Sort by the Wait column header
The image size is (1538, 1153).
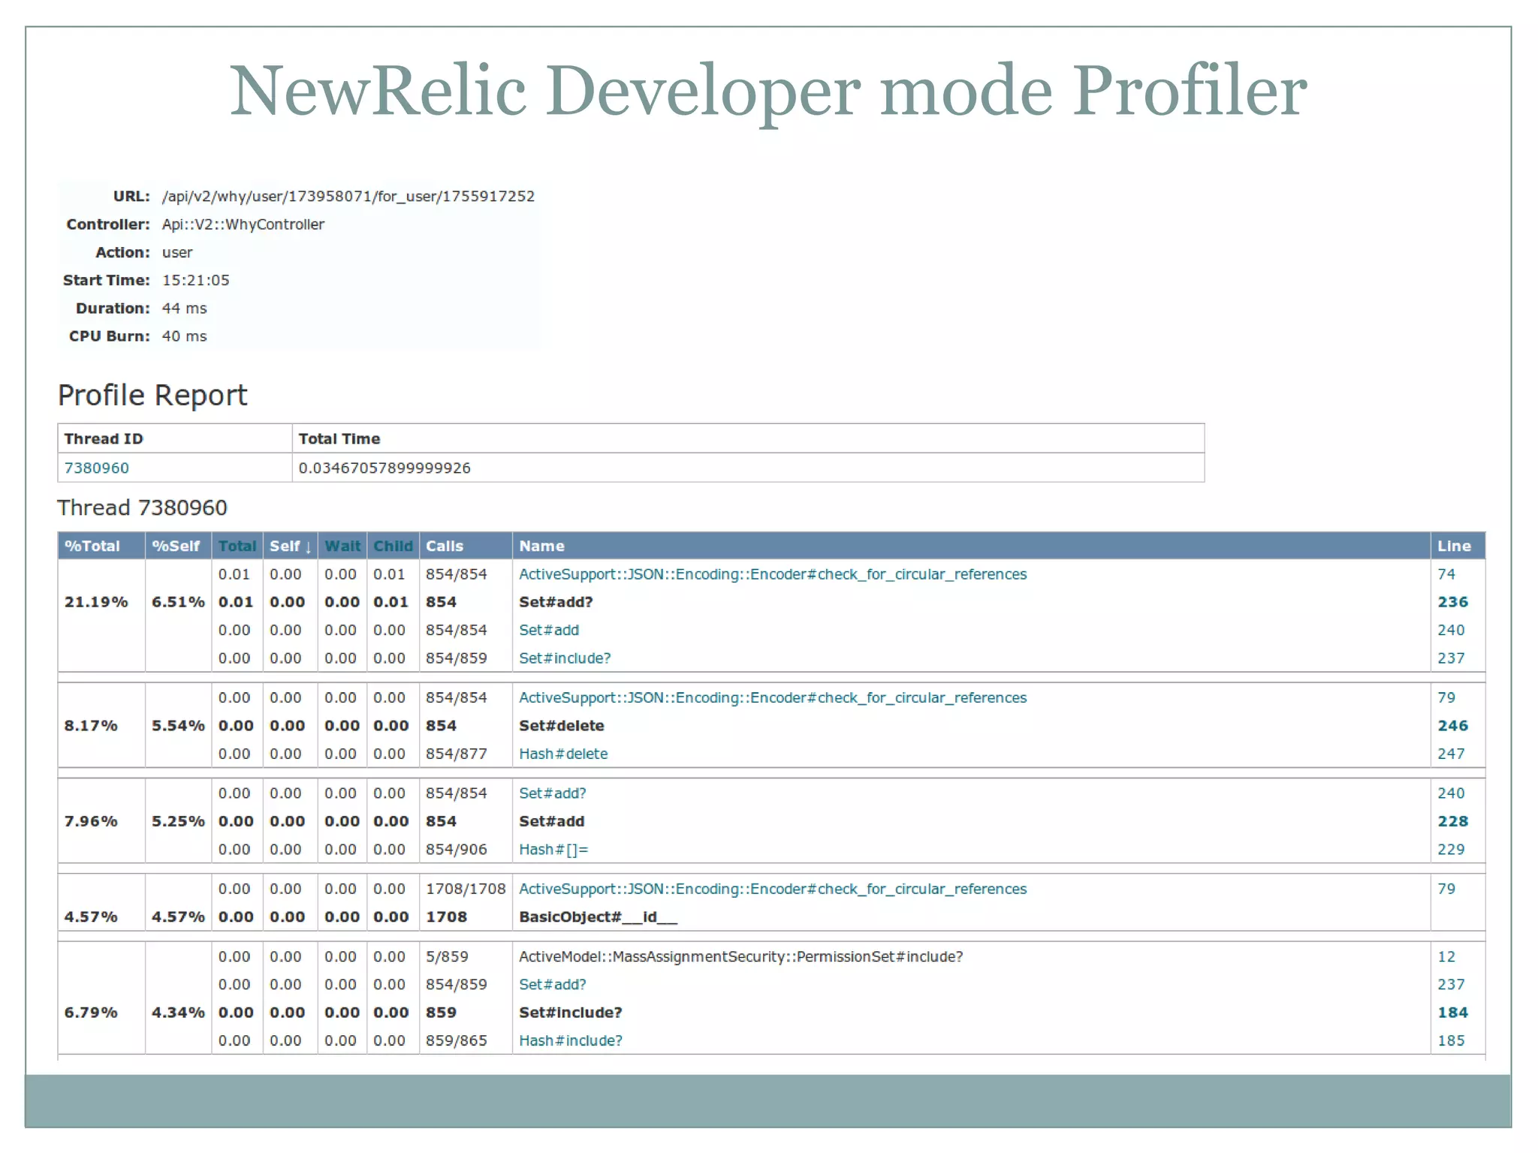(342, 546)
